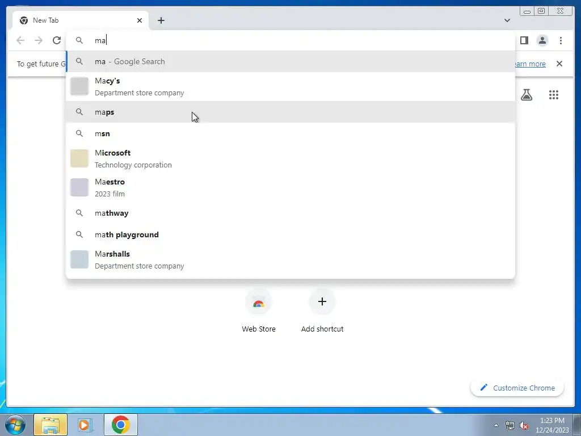Dismiss the info bar with the X
581x436 pixels.
coord(559,64)
